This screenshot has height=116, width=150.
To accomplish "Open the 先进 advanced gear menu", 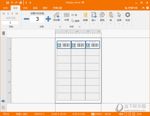I will tap(128, 18).
